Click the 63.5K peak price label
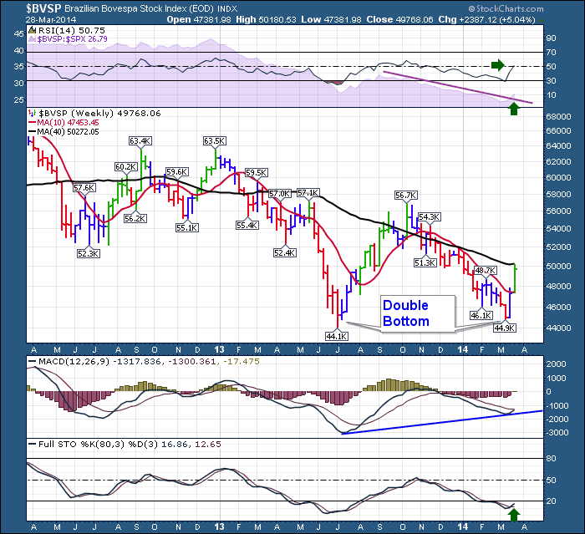Viewport: 585px width, 534px height. pyautogui.click(x=215, y=140)
